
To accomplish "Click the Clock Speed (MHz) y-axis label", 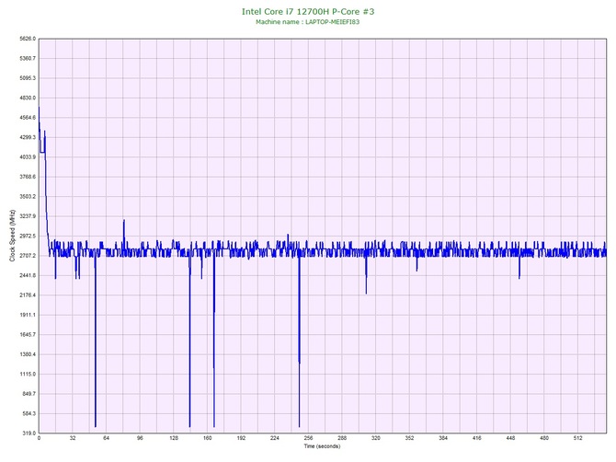I will (x=12, y=236).
